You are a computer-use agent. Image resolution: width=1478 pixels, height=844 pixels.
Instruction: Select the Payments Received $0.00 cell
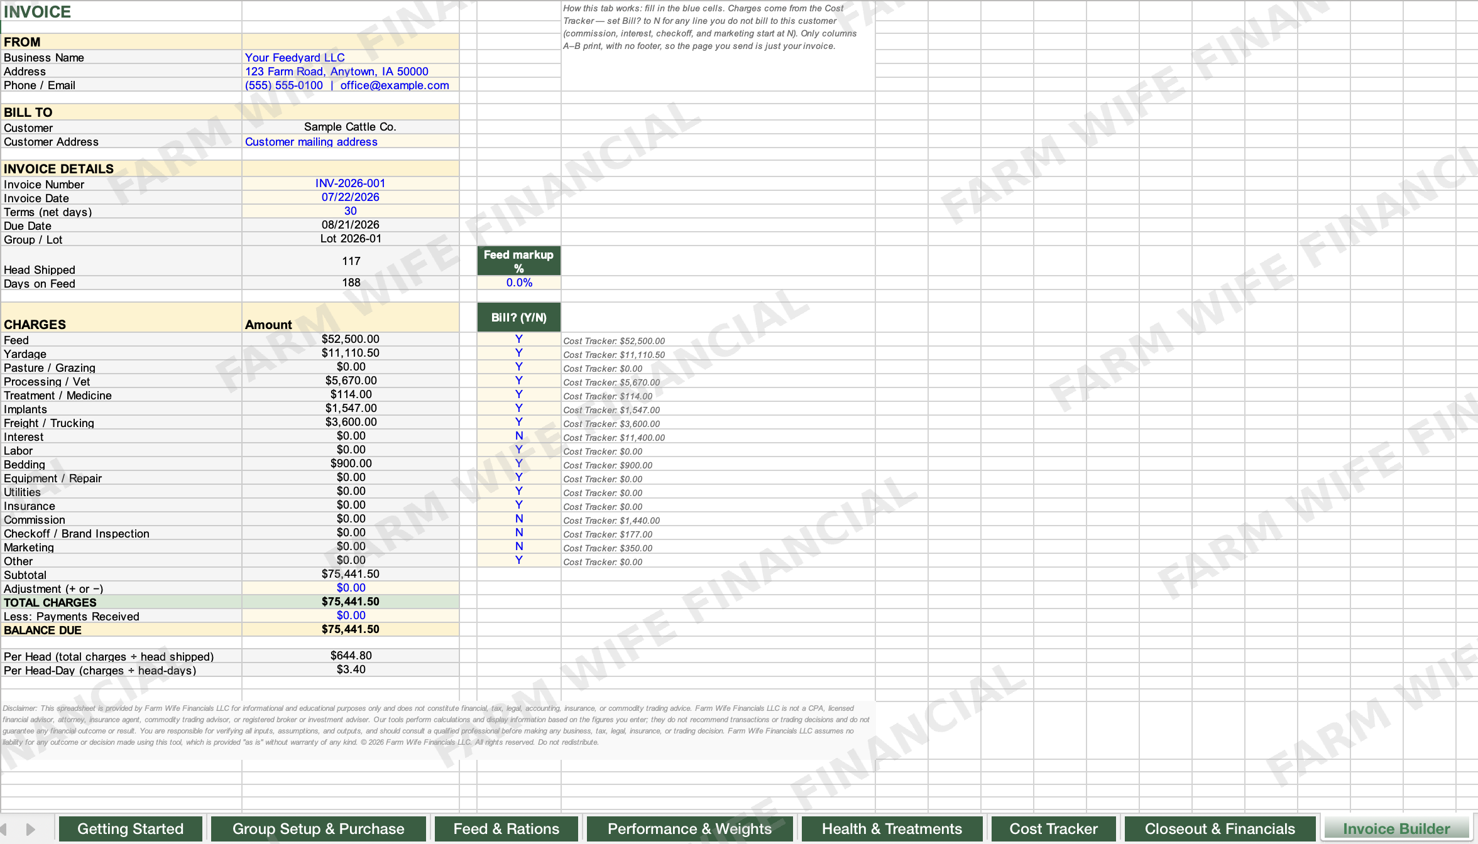coord(351,615)
